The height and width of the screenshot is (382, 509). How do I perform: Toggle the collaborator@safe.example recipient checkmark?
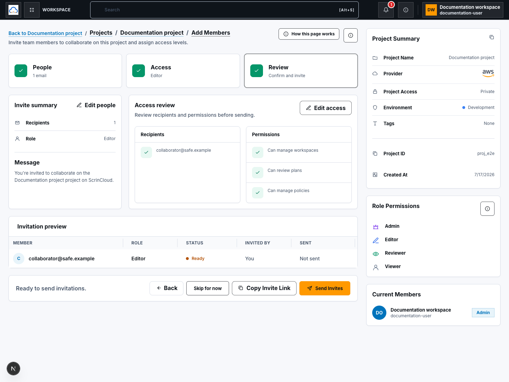[x=146, y=152]
